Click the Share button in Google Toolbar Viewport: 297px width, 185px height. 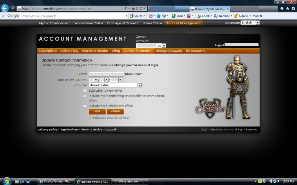178,16
